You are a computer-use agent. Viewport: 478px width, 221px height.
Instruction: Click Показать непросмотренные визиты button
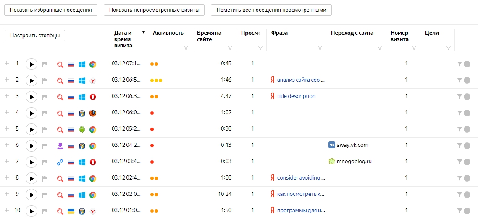(154, 10)
